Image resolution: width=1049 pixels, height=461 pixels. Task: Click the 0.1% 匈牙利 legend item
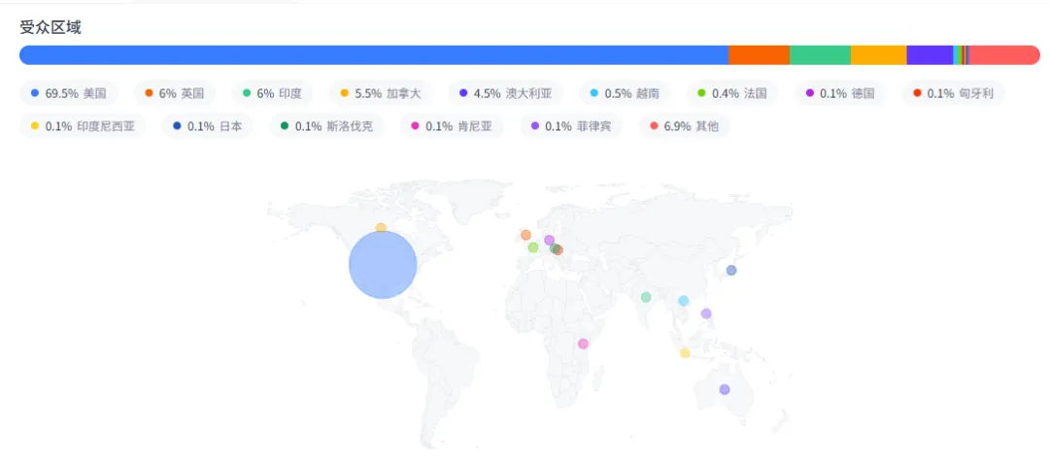954,93
